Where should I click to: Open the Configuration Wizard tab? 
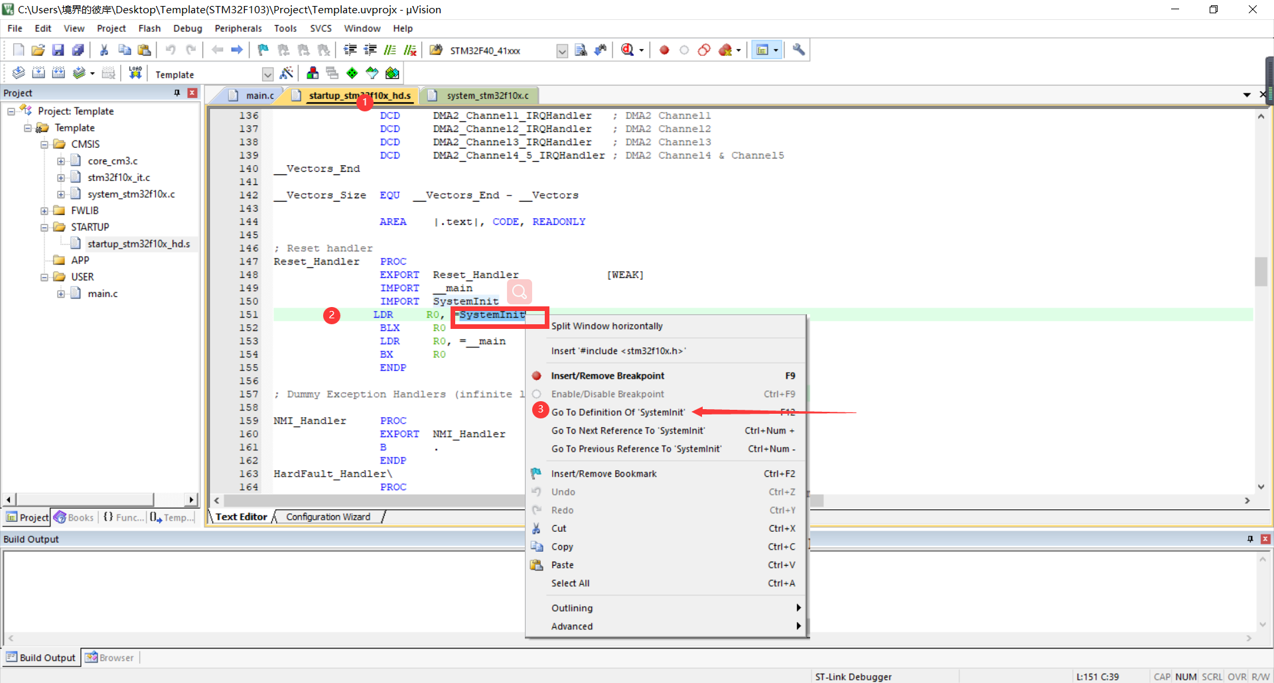328,517
